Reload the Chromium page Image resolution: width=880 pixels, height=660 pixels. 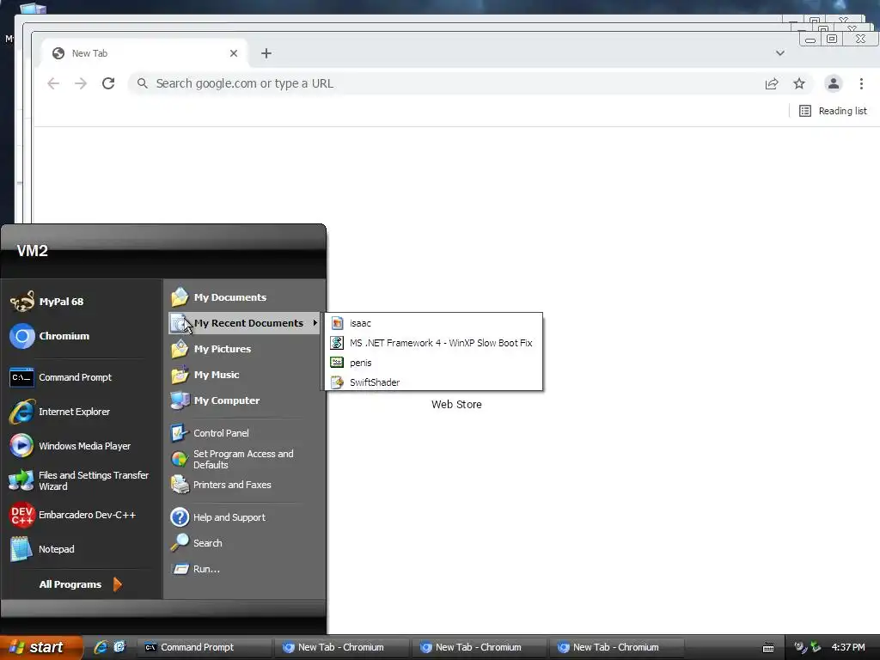pos(108,83)
